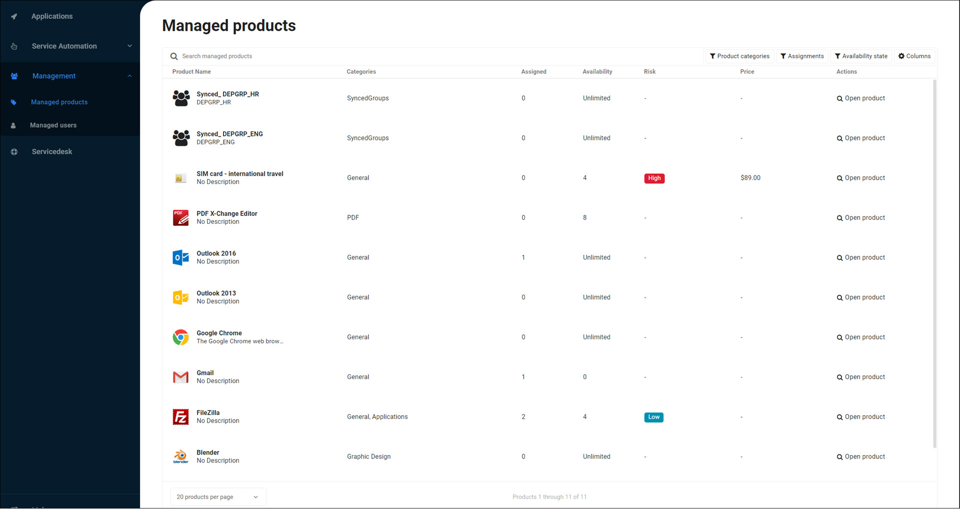Focus the Search managed products field

point(432,56)
